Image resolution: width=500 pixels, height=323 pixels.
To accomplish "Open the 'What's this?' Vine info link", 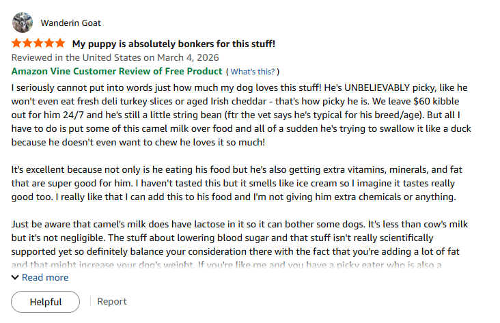I will pyautogui.click(x=254, y=72).
